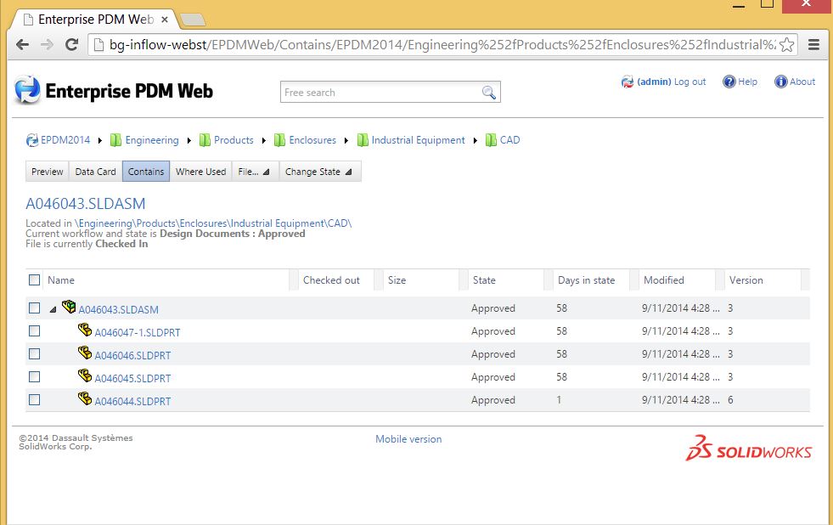Check the box for A046046.SLDPRT
Screen dimensions: 833x525
(35, 354)
